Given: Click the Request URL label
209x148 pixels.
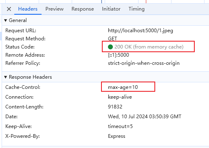Looking at the screenshot, I should pos(21,31).
